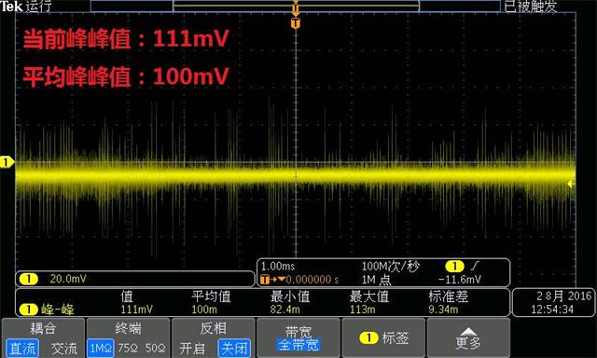Set invert off with 关闭
Viewport: 597px width, 358px height.
pyautogui.click(x=234, y=348)
